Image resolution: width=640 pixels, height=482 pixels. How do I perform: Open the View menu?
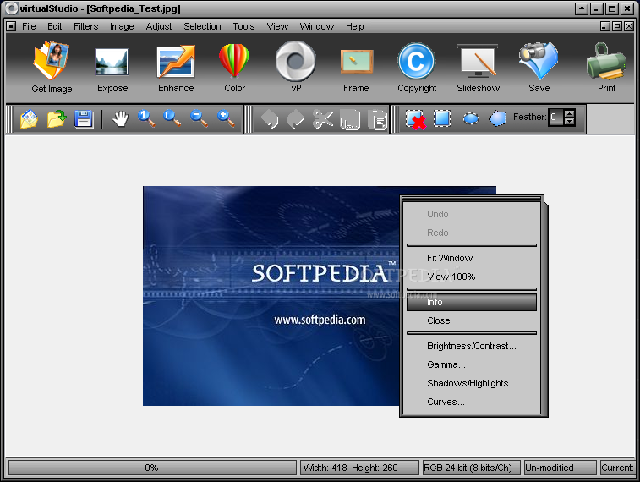[x=277, y=26]
